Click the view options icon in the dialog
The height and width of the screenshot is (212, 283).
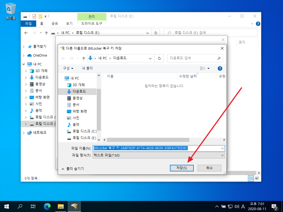pos(203,68)
